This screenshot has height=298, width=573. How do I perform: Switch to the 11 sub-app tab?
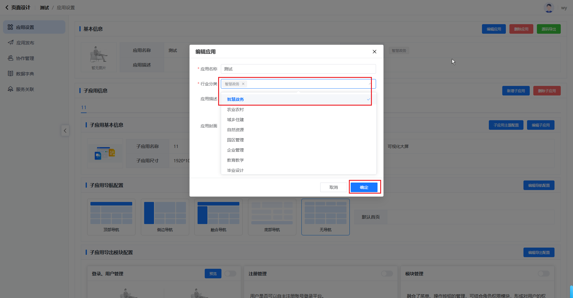click(84, 107)
